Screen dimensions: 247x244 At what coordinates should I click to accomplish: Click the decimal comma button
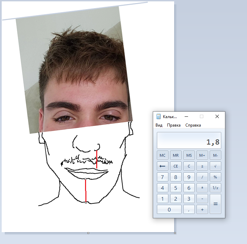click(x=189, y=209)
